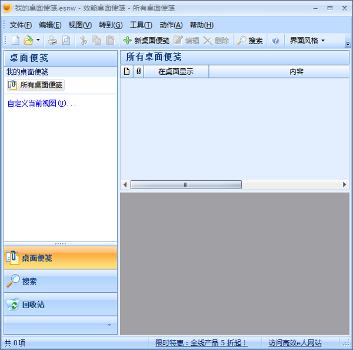Image resolution: width=353 pixels, height=350 pixels.
Task: Click 新建桌面便笺 to create a note
Action: [x=146, y=41]
